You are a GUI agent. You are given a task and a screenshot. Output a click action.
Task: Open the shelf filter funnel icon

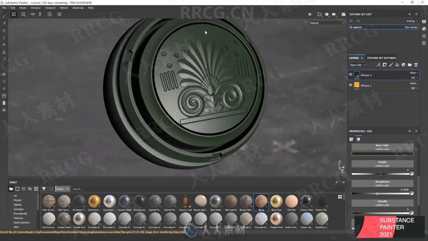point(44,189)
